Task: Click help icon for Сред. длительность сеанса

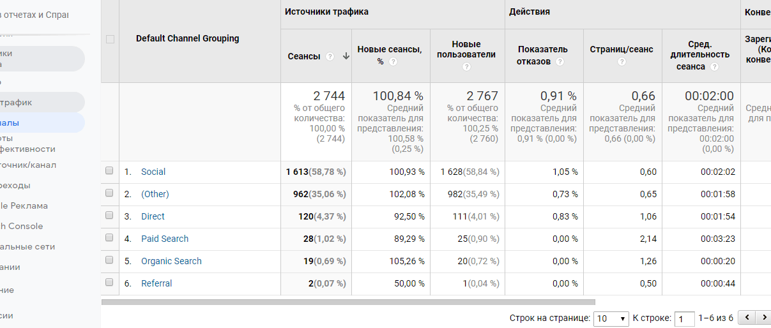Action: (714, 67)
